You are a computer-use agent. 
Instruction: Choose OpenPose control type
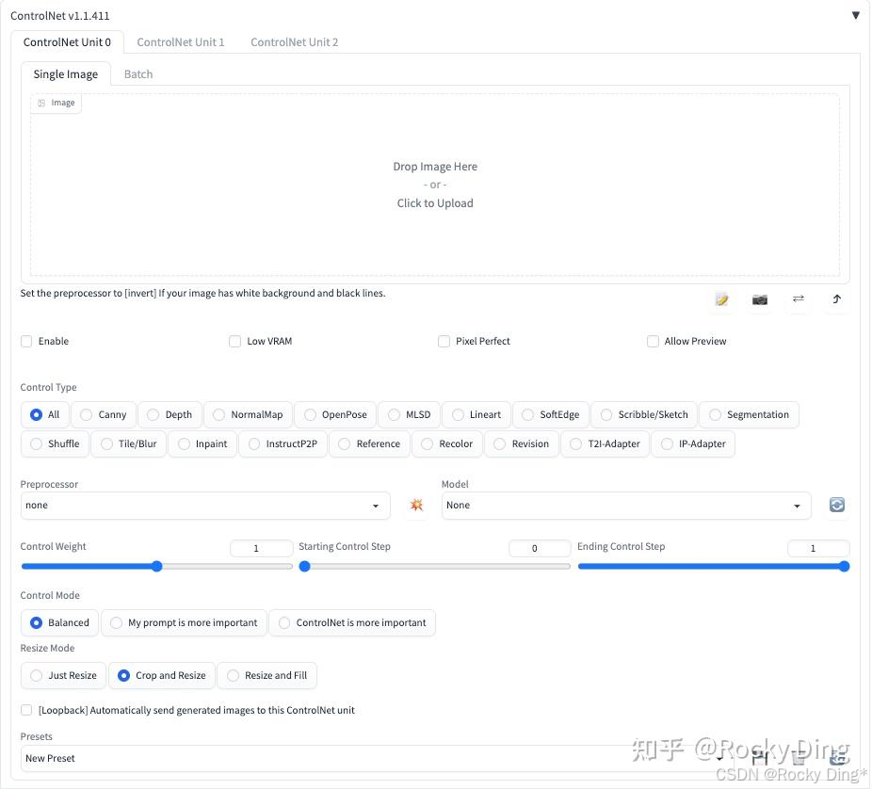335,415
